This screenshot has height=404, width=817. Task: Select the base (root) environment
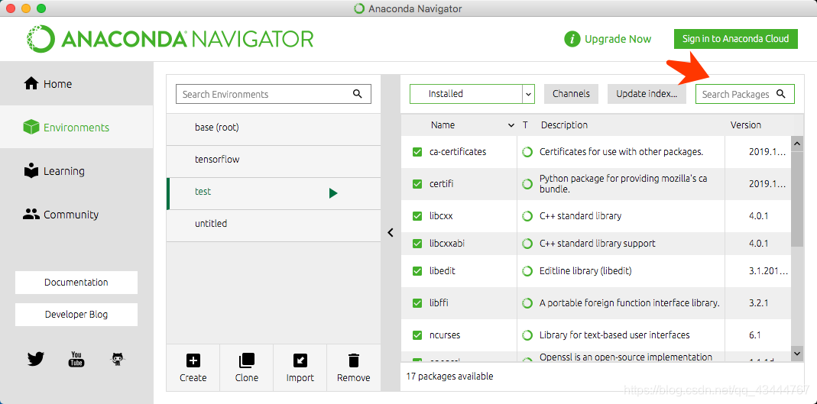pyautogui.click(x=274, y=128)
